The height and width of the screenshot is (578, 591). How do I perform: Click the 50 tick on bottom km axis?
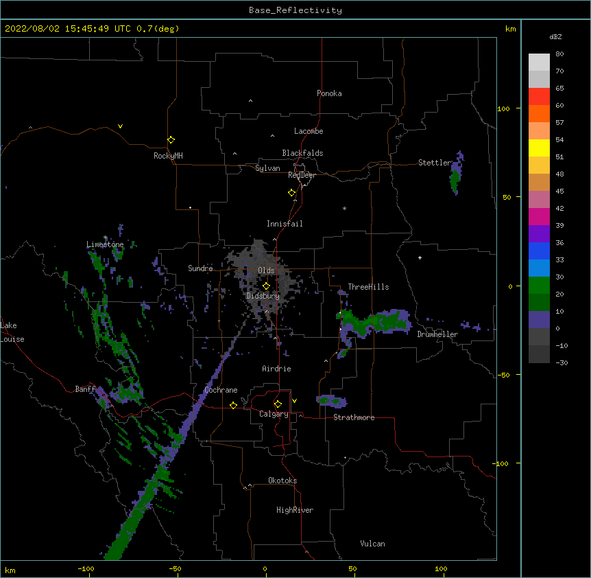tap(352, 569)
